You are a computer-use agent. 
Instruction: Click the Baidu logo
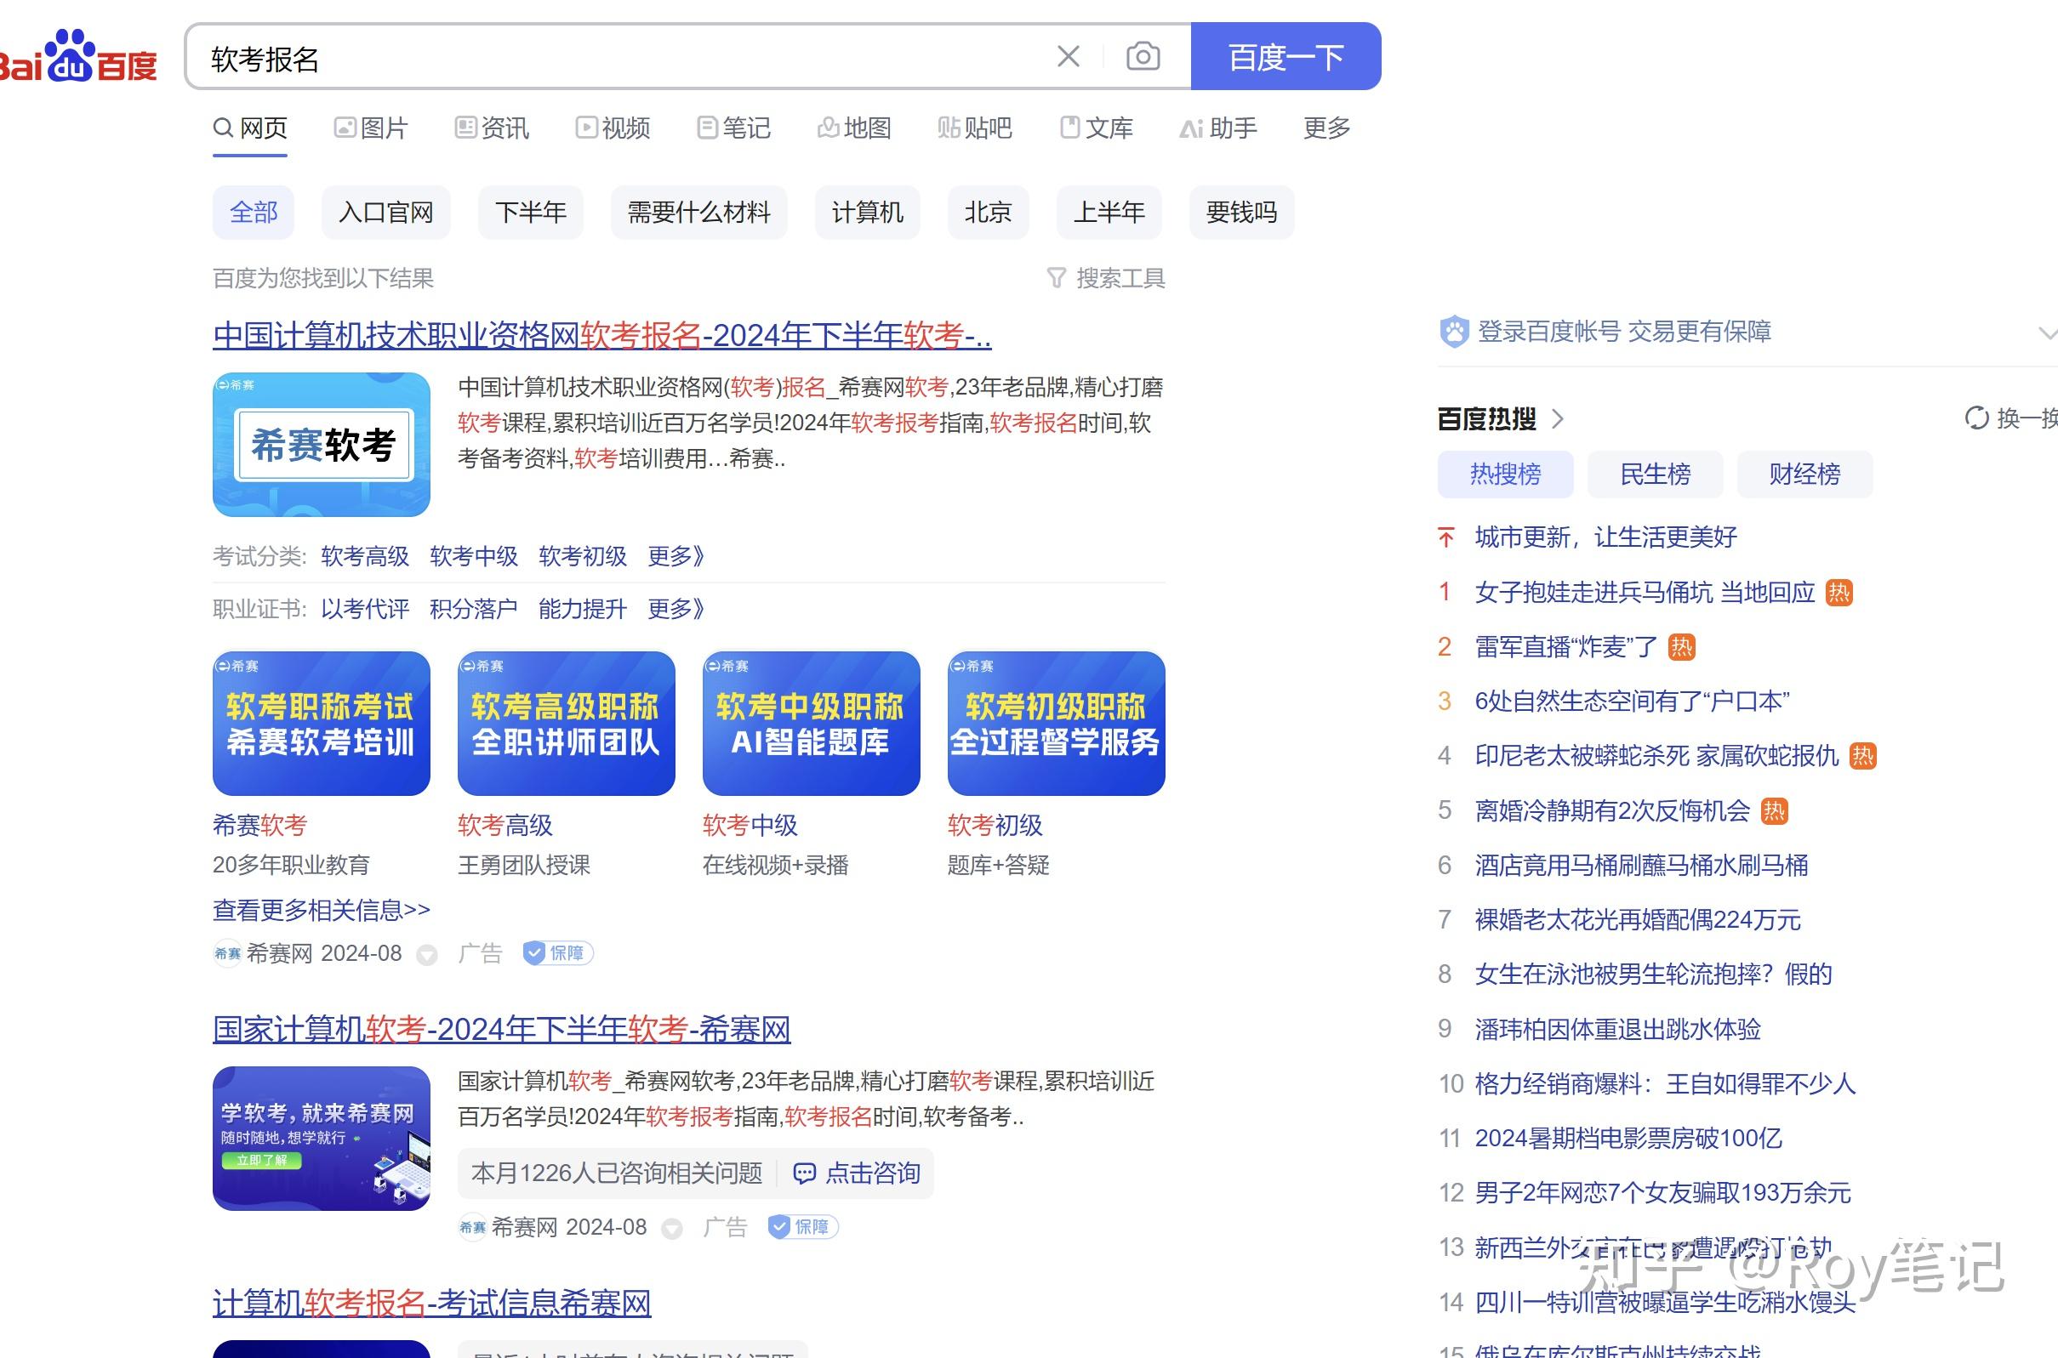pos(78,56)
